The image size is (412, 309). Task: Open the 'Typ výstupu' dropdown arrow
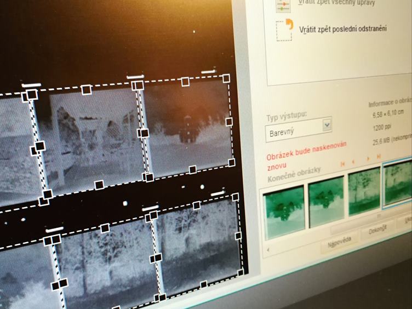(327, 125)
